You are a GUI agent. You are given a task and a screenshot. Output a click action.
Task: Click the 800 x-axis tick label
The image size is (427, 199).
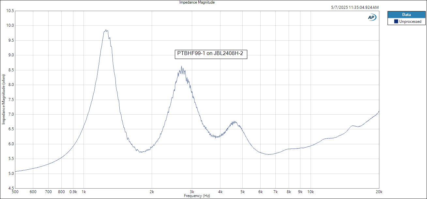61,192
